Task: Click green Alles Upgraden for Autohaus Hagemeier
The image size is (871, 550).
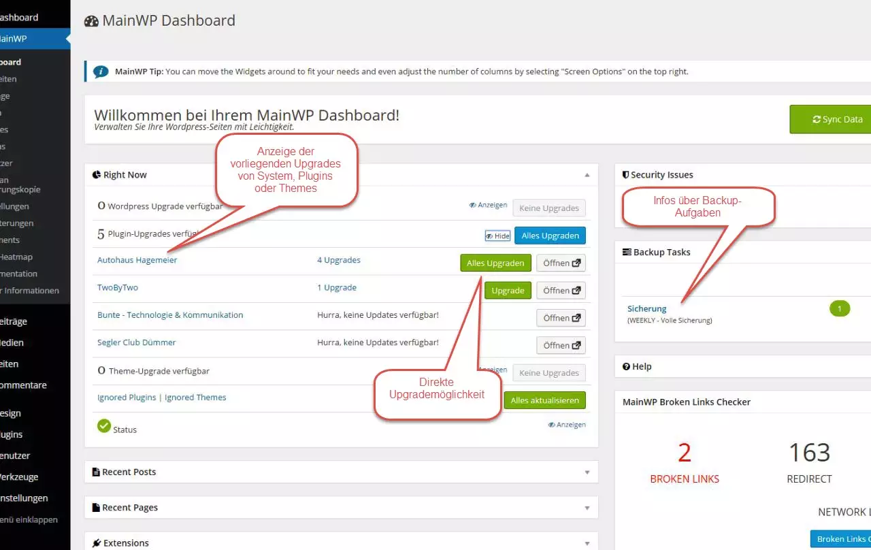Action: (x=495, y=263)
